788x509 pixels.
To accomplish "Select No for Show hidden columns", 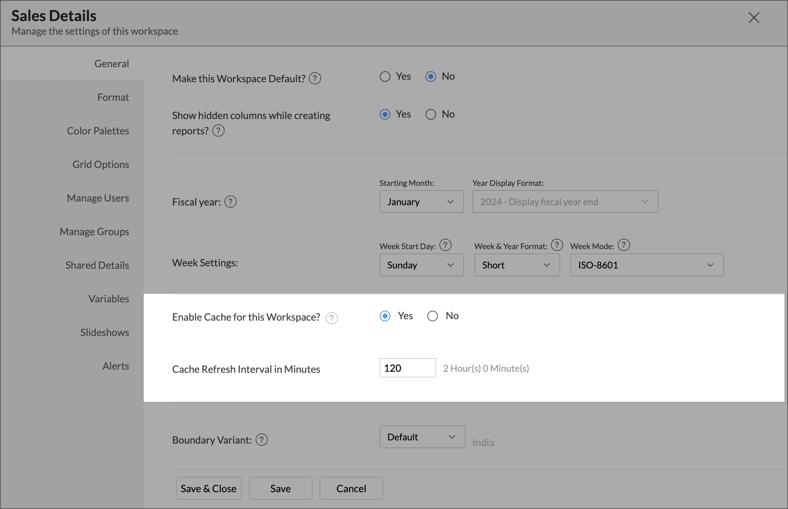I will pyautogui.click(x=430, y=114).
